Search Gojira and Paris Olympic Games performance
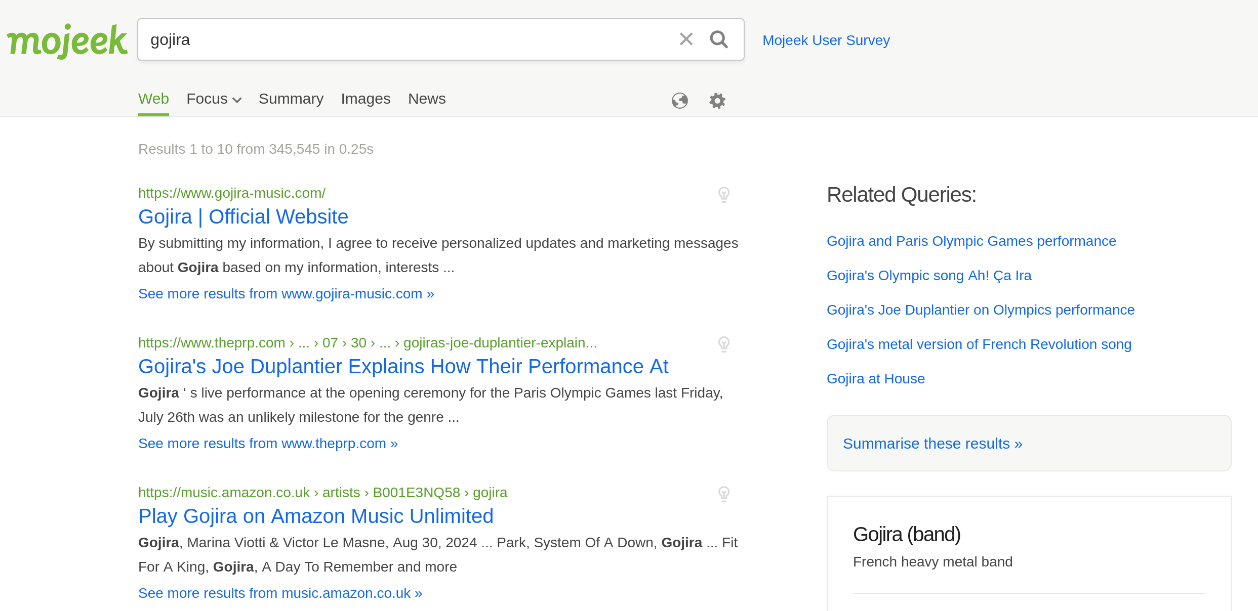1258x611 pixels. click(x=971, y=241)
